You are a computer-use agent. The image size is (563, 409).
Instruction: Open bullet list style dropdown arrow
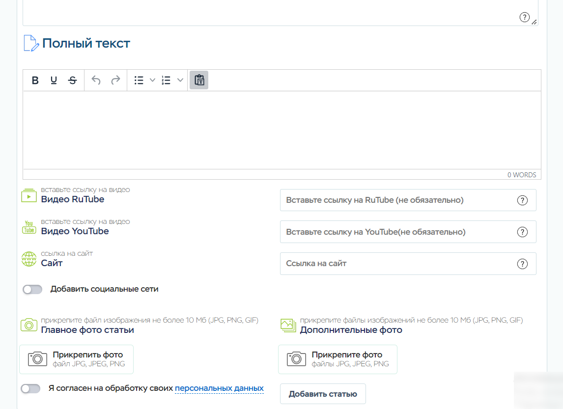(152, 81)
